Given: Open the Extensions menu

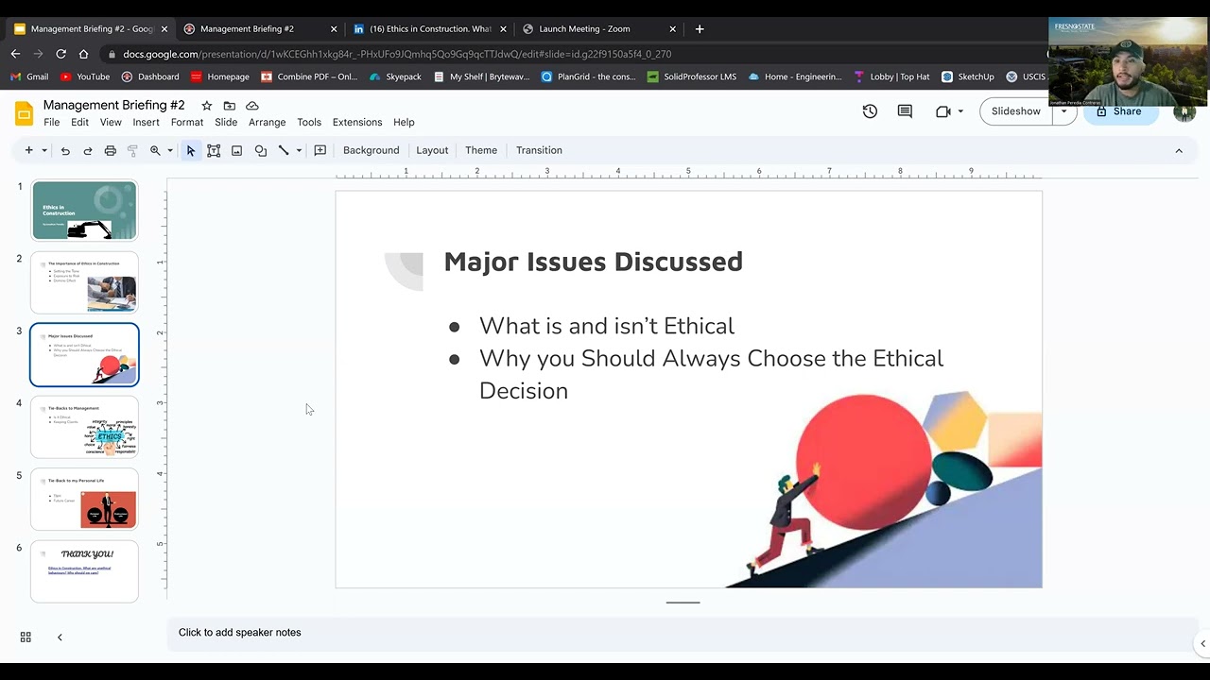Looking at the screenshot, I should 357,122.
